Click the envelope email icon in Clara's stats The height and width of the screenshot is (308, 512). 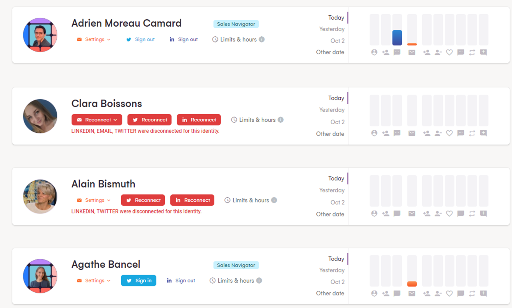coord(412,133)
